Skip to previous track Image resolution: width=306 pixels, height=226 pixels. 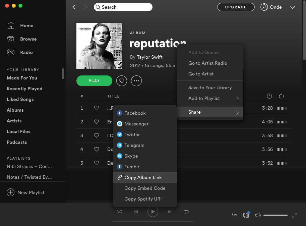pos(136,212)
